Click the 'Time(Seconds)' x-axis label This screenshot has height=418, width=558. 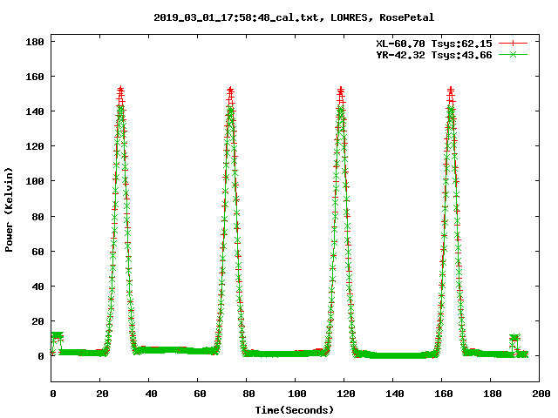[295, 410]
